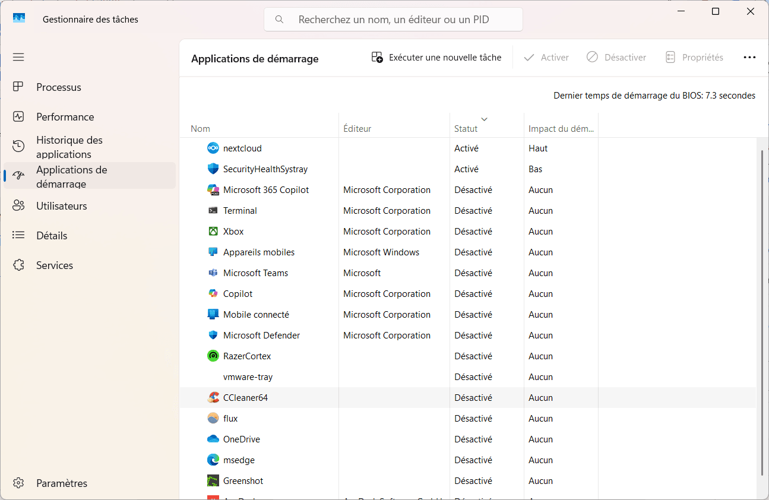Click the flux app icon

tap(213, 418)
